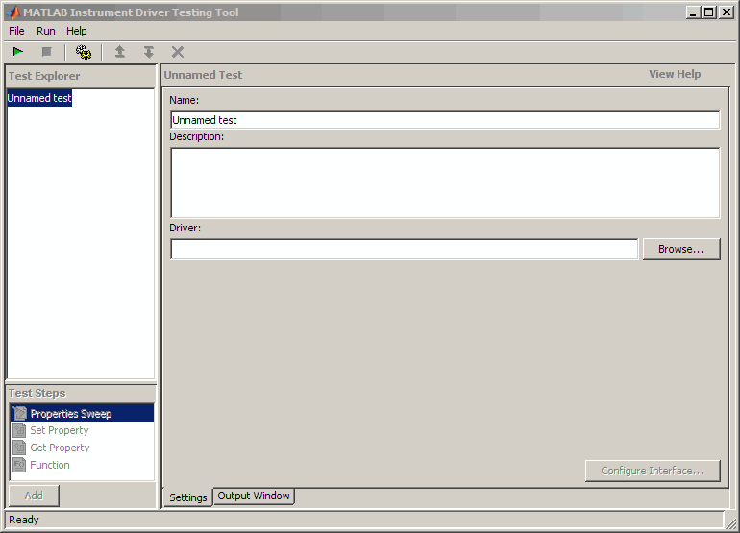Viewport: 740px width, 533px height.
Task: Switch to the Settings tab
Action: [x=187, y=497]
